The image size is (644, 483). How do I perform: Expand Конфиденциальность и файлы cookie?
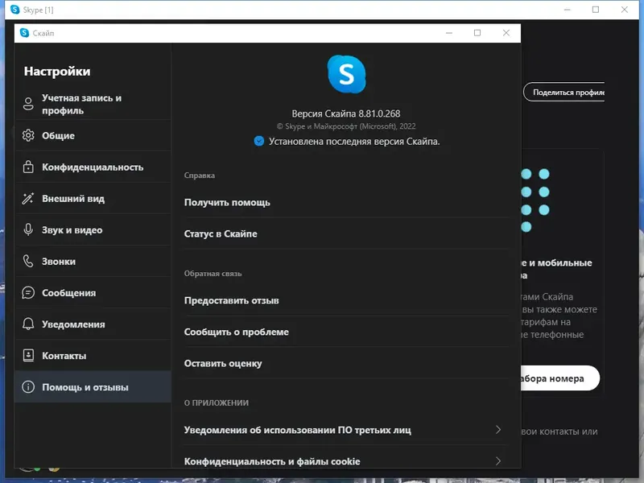[x=271, y=461]
